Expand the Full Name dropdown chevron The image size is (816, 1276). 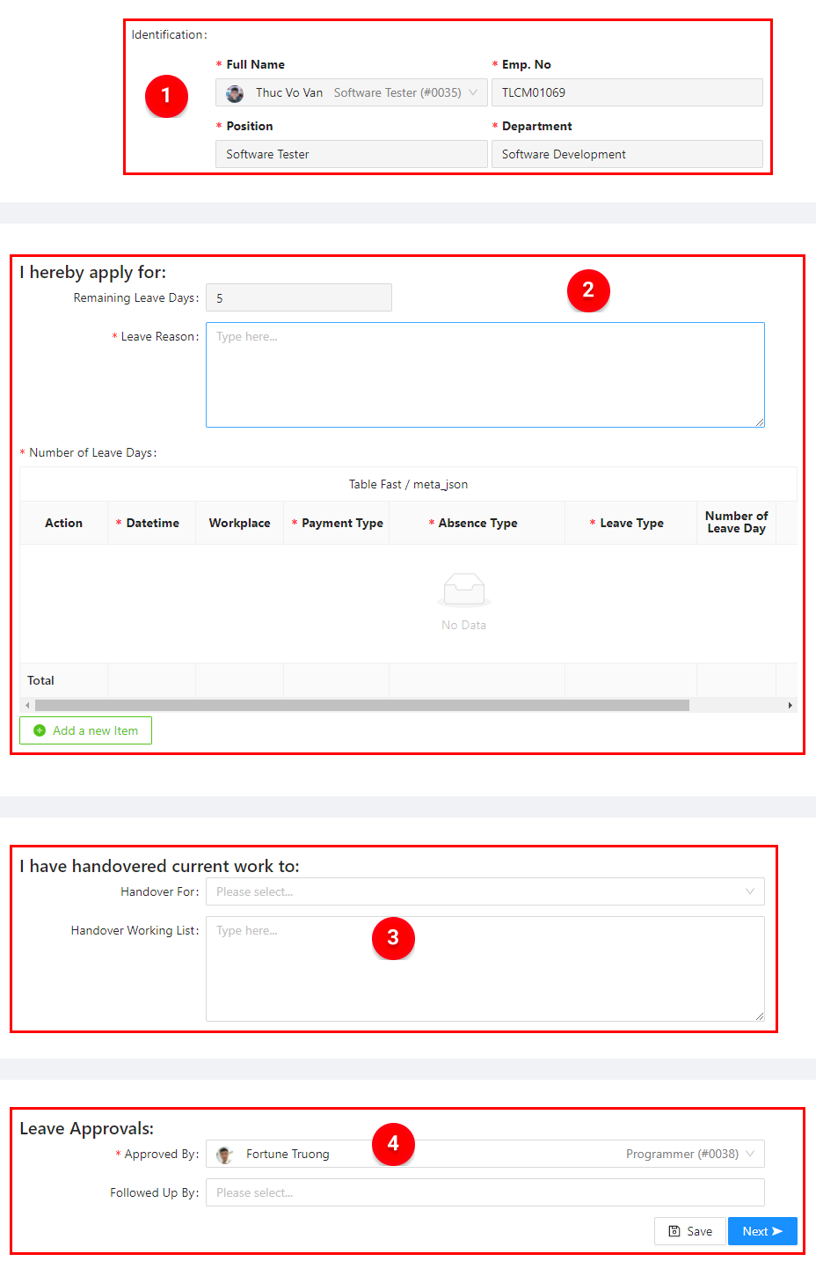[x=473, y=92]
